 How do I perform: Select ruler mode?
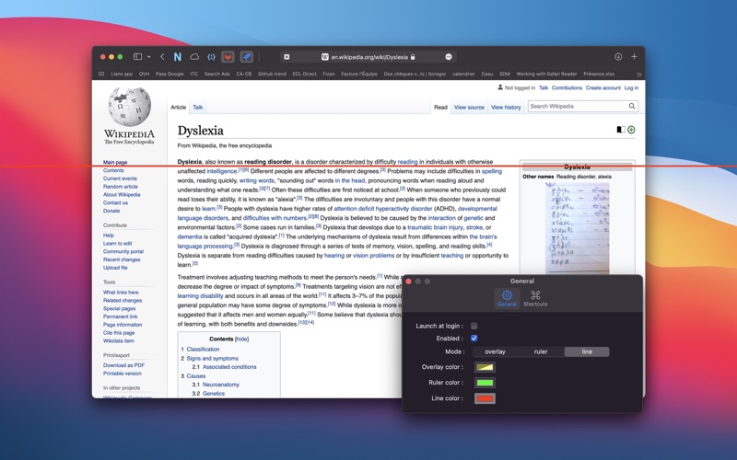pyautogui.click(x=541, y=351)
